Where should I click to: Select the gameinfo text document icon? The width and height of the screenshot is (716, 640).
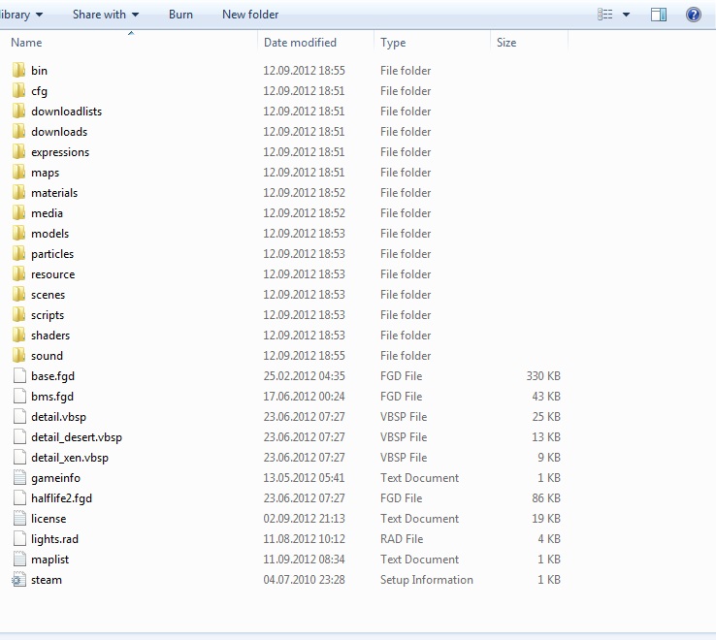[x=19, y=478]
